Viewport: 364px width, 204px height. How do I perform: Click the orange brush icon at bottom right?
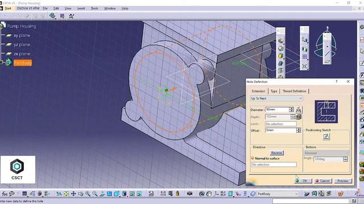point(341,194)
